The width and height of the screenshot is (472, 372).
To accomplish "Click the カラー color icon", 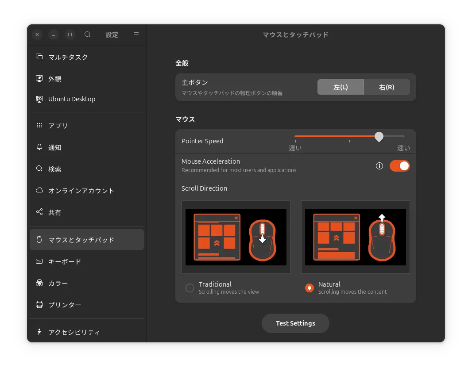I will point(39,283).
